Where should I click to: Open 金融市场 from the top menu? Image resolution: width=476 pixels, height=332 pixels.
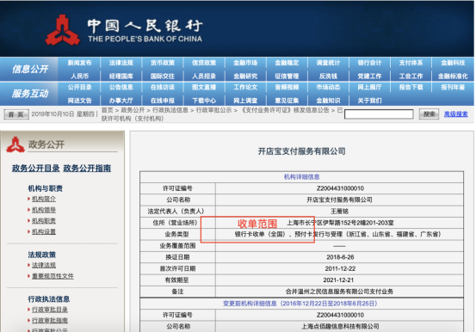click(245, 63)
